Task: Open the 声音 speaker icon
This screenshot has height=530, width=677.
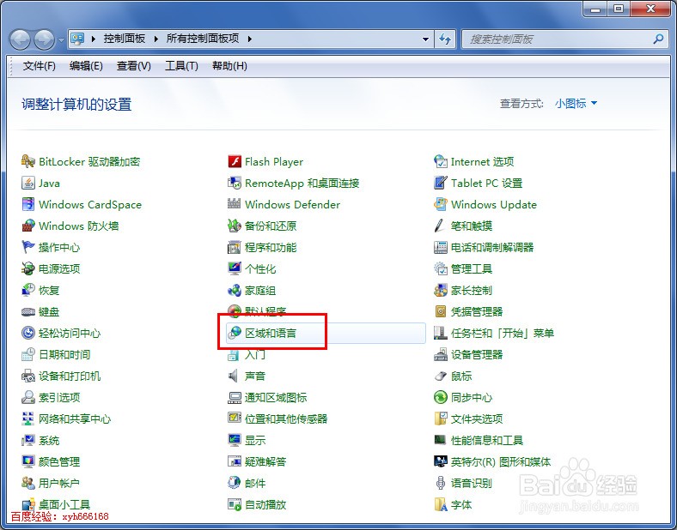Action: tap(234, 376)
